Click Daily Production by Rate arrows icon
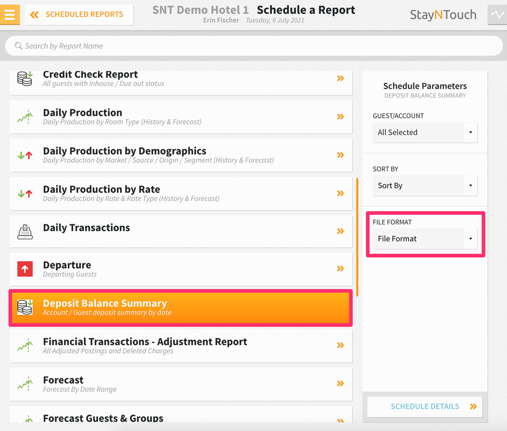 click(x=25, y=193)
